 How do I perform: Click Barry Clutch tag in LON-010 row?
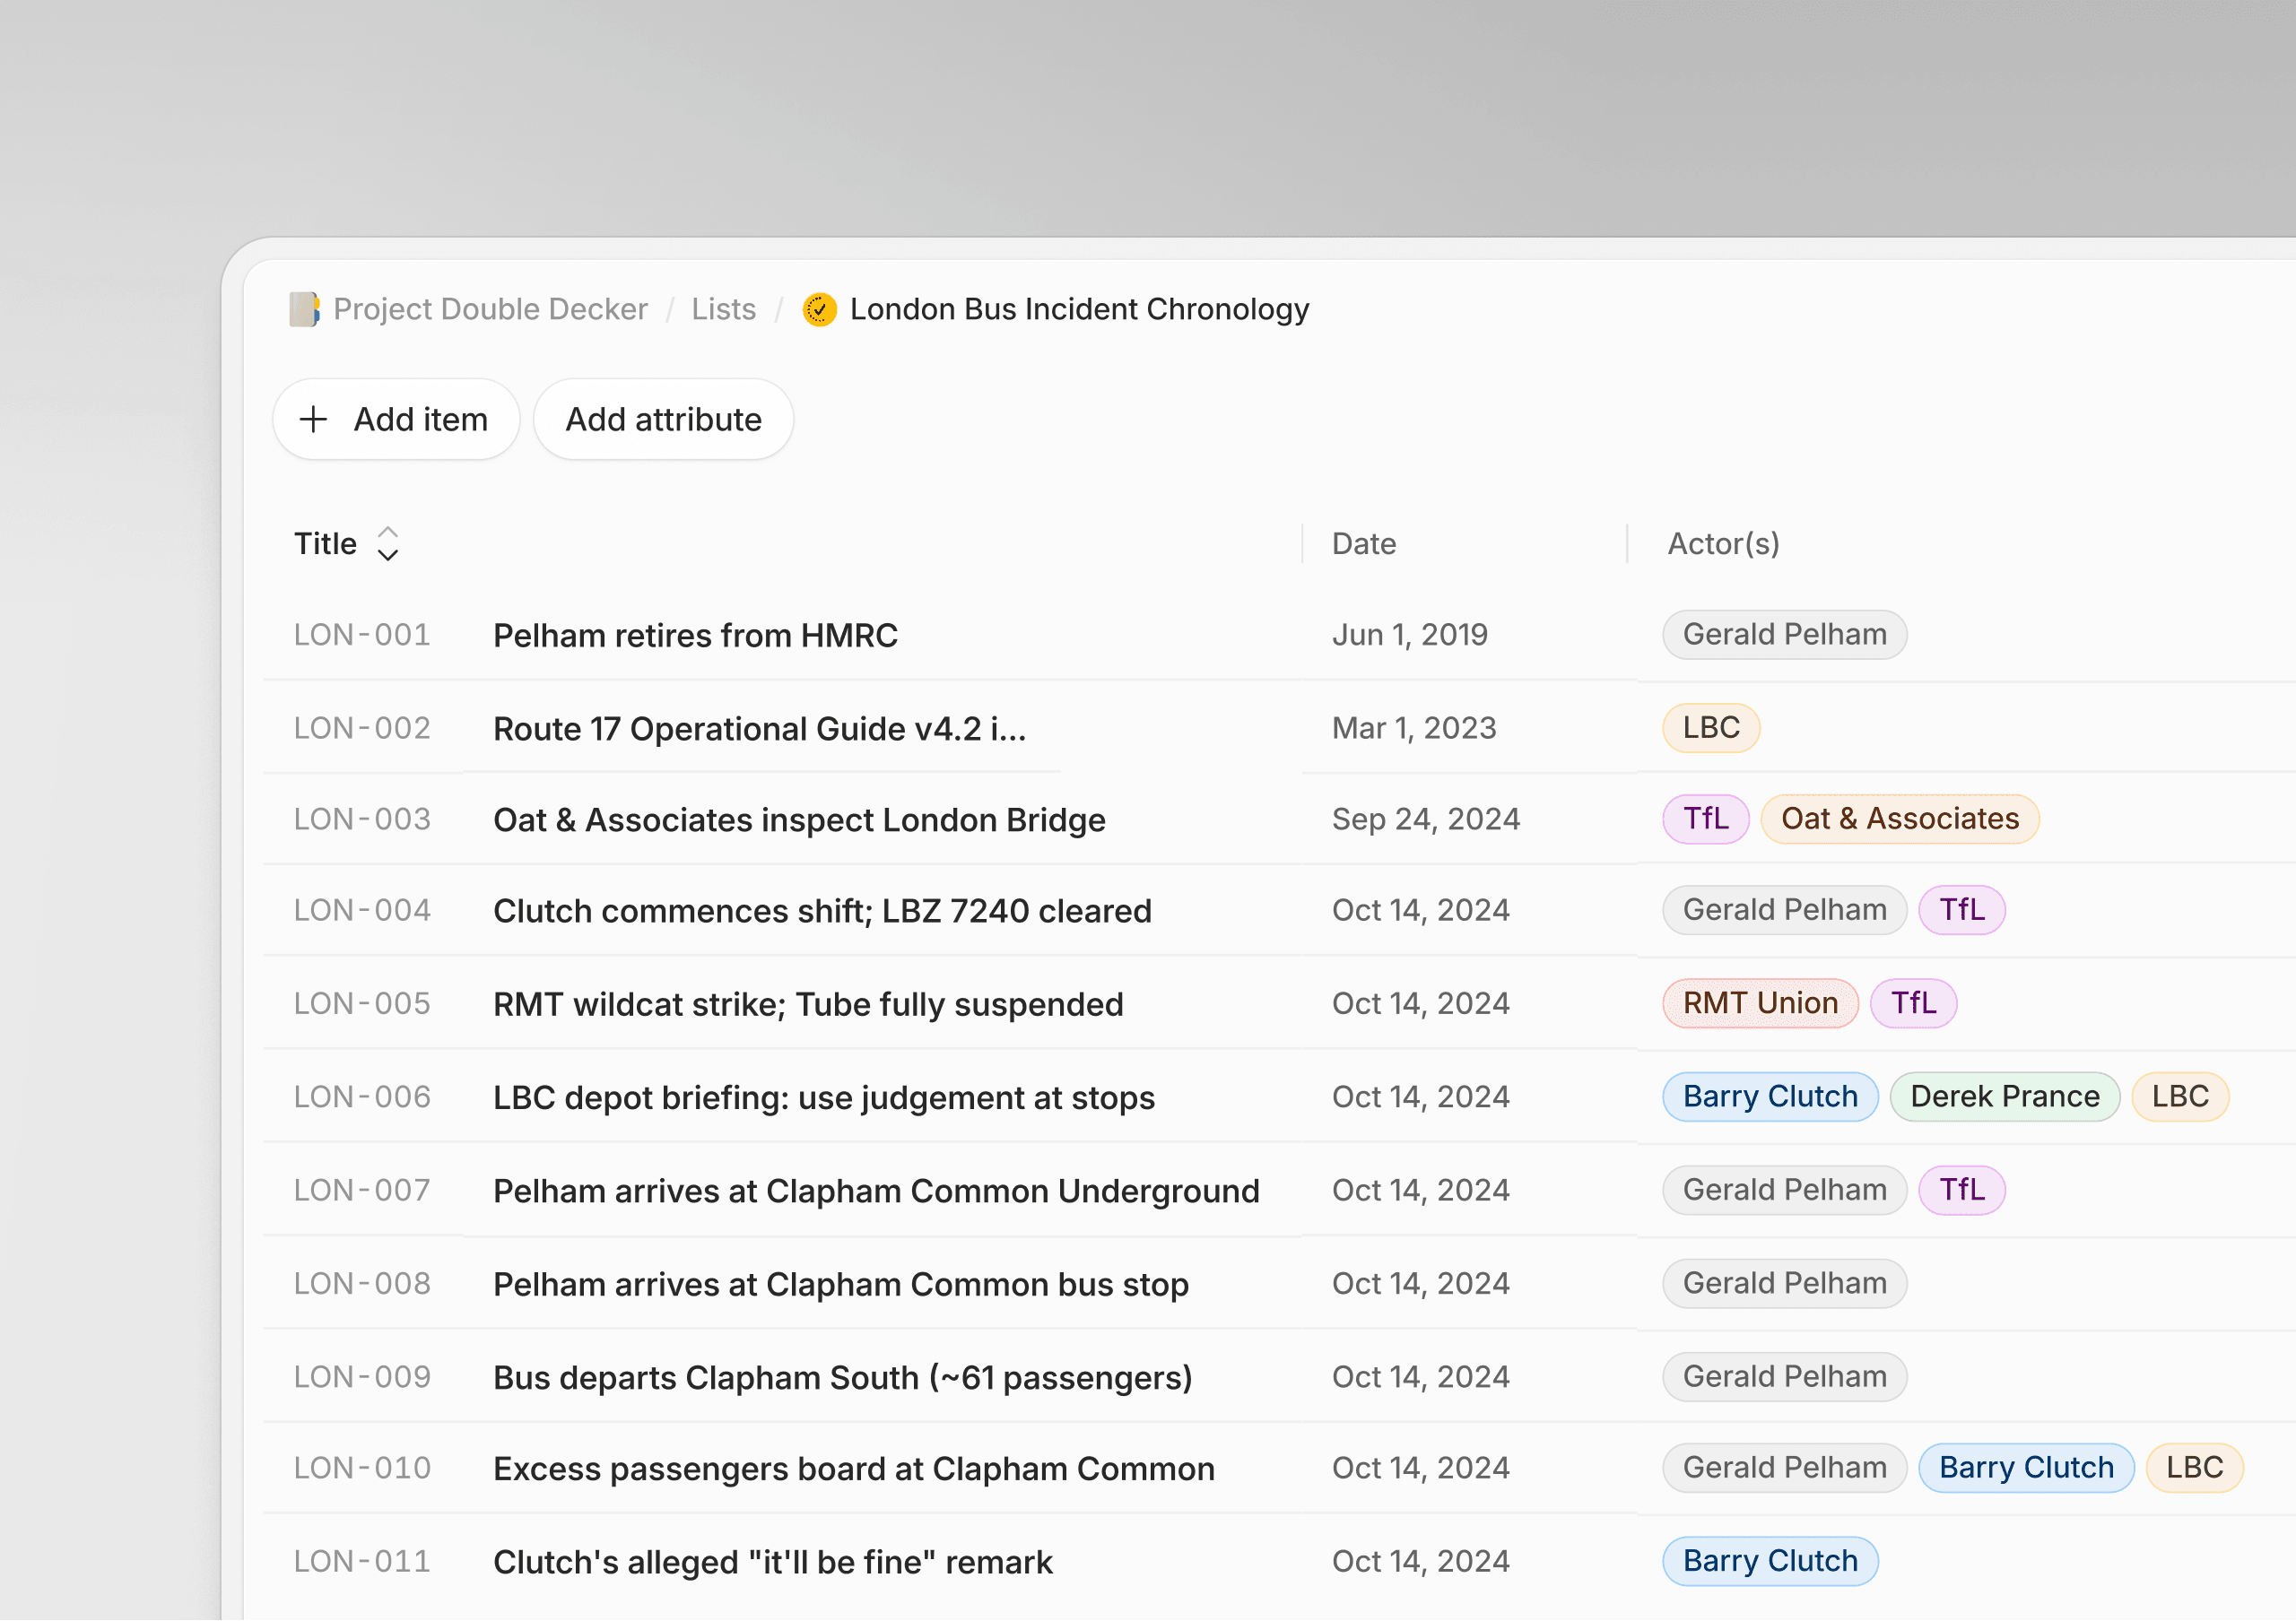click(2027, 1468)
